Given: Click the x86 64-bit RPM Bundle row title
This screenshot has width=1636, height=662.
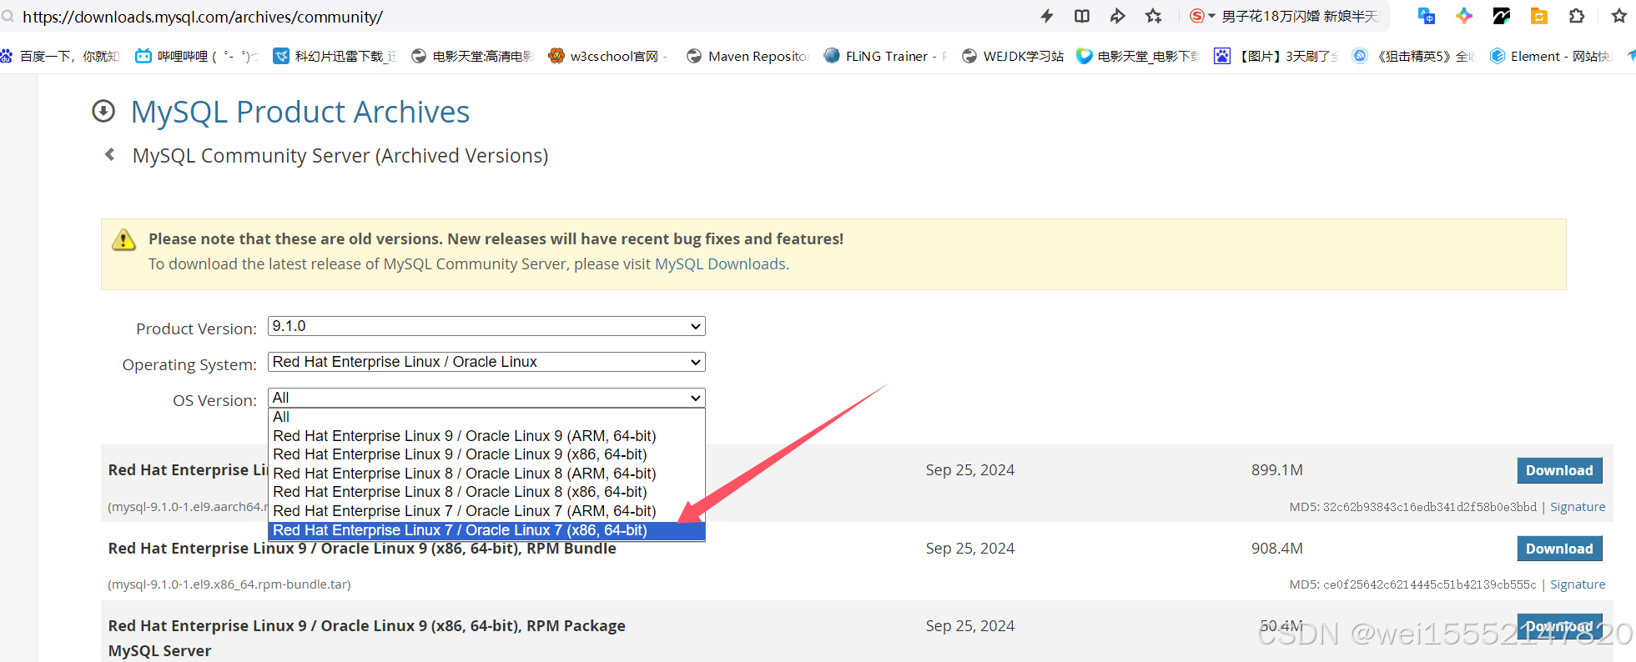Looking at the screenshot, I should click(362, 549).
